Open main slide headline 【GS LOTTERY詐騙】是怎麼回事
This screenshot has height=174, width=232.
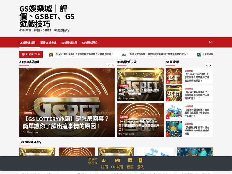point(66,122)
